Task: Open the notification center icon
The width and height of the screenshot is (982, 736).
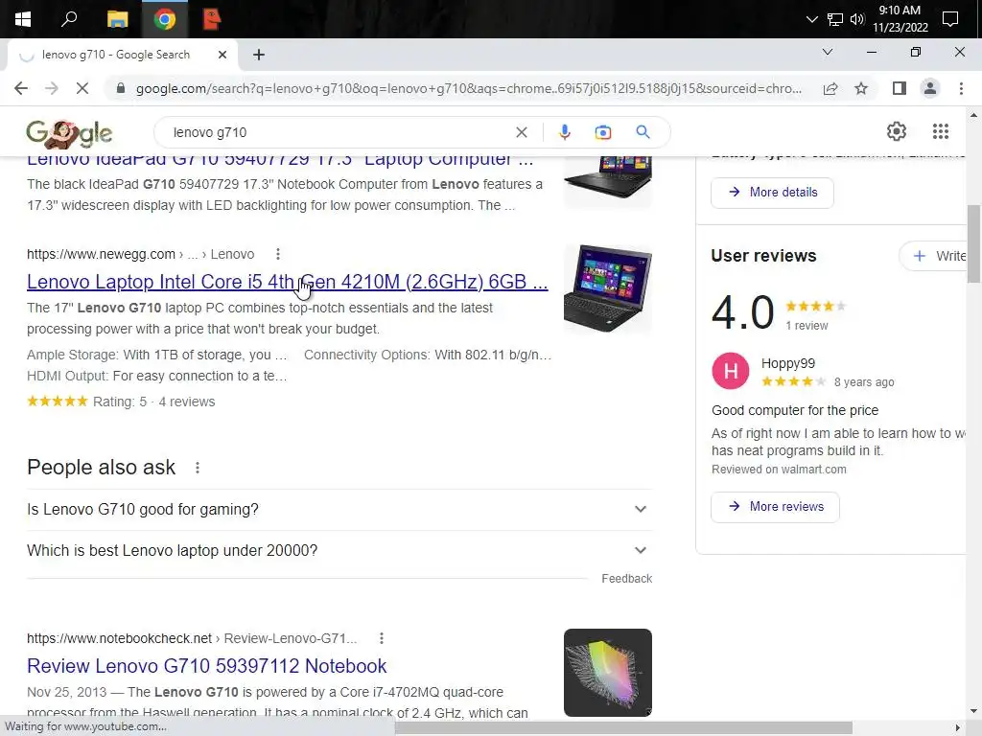Action: coord(950,19)
